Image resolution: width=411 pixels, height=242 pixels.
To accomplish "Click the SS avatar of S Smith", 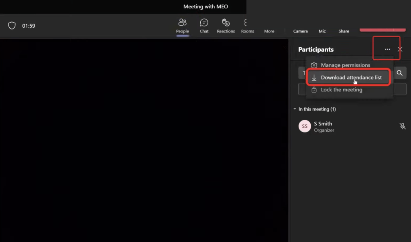I will click(305, 126).
